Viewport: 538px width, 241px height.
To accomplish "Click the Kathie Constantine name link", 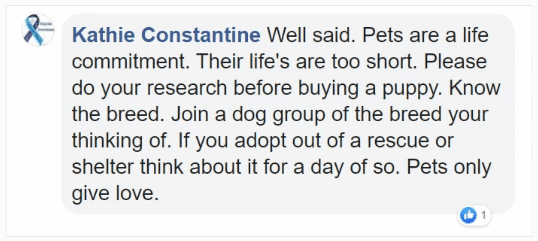I will (x=166, y=35).
